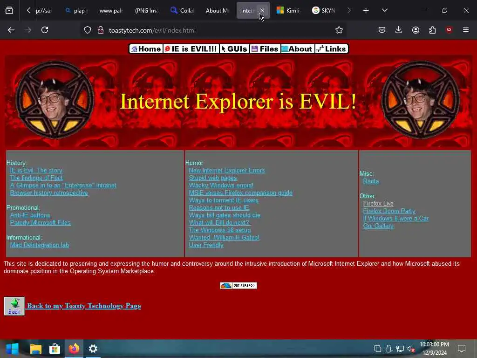Open uBlock Origin extension icon
This screenshot has width=477, height=358.
click(449, 30)
